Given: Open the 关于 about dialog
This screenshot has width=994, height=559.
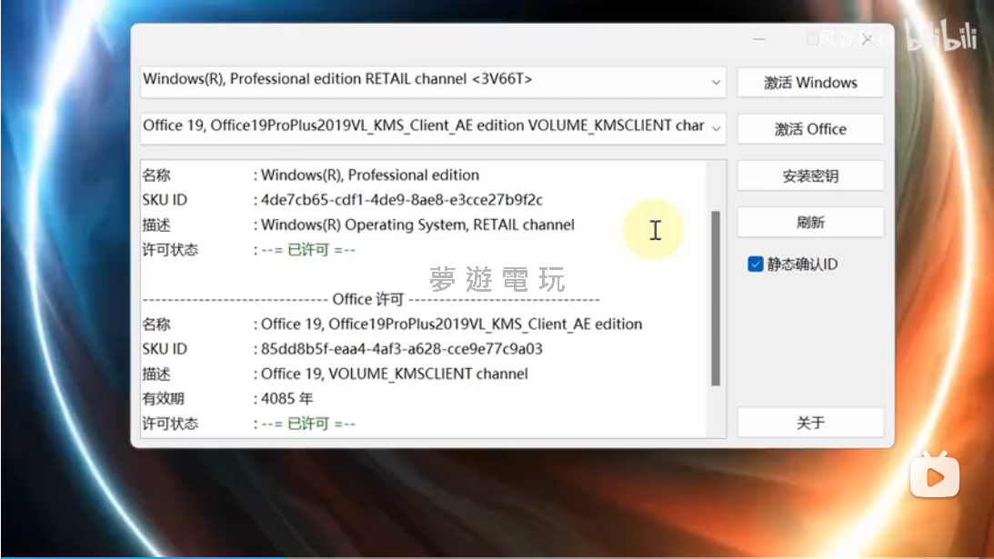Looking at the screenshot, I should coord(810,423).
